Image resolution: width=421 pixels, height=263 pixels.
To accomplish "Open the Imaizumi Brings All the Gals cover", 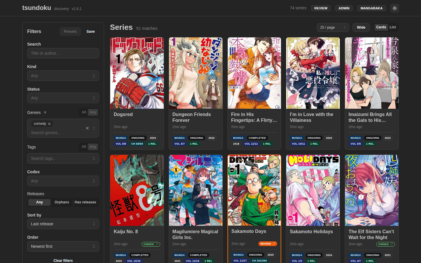I will coord(372,73).
